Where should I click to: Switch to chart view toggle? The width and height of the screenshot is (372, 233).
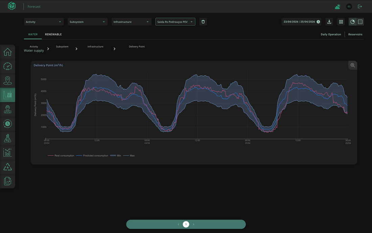352,22
